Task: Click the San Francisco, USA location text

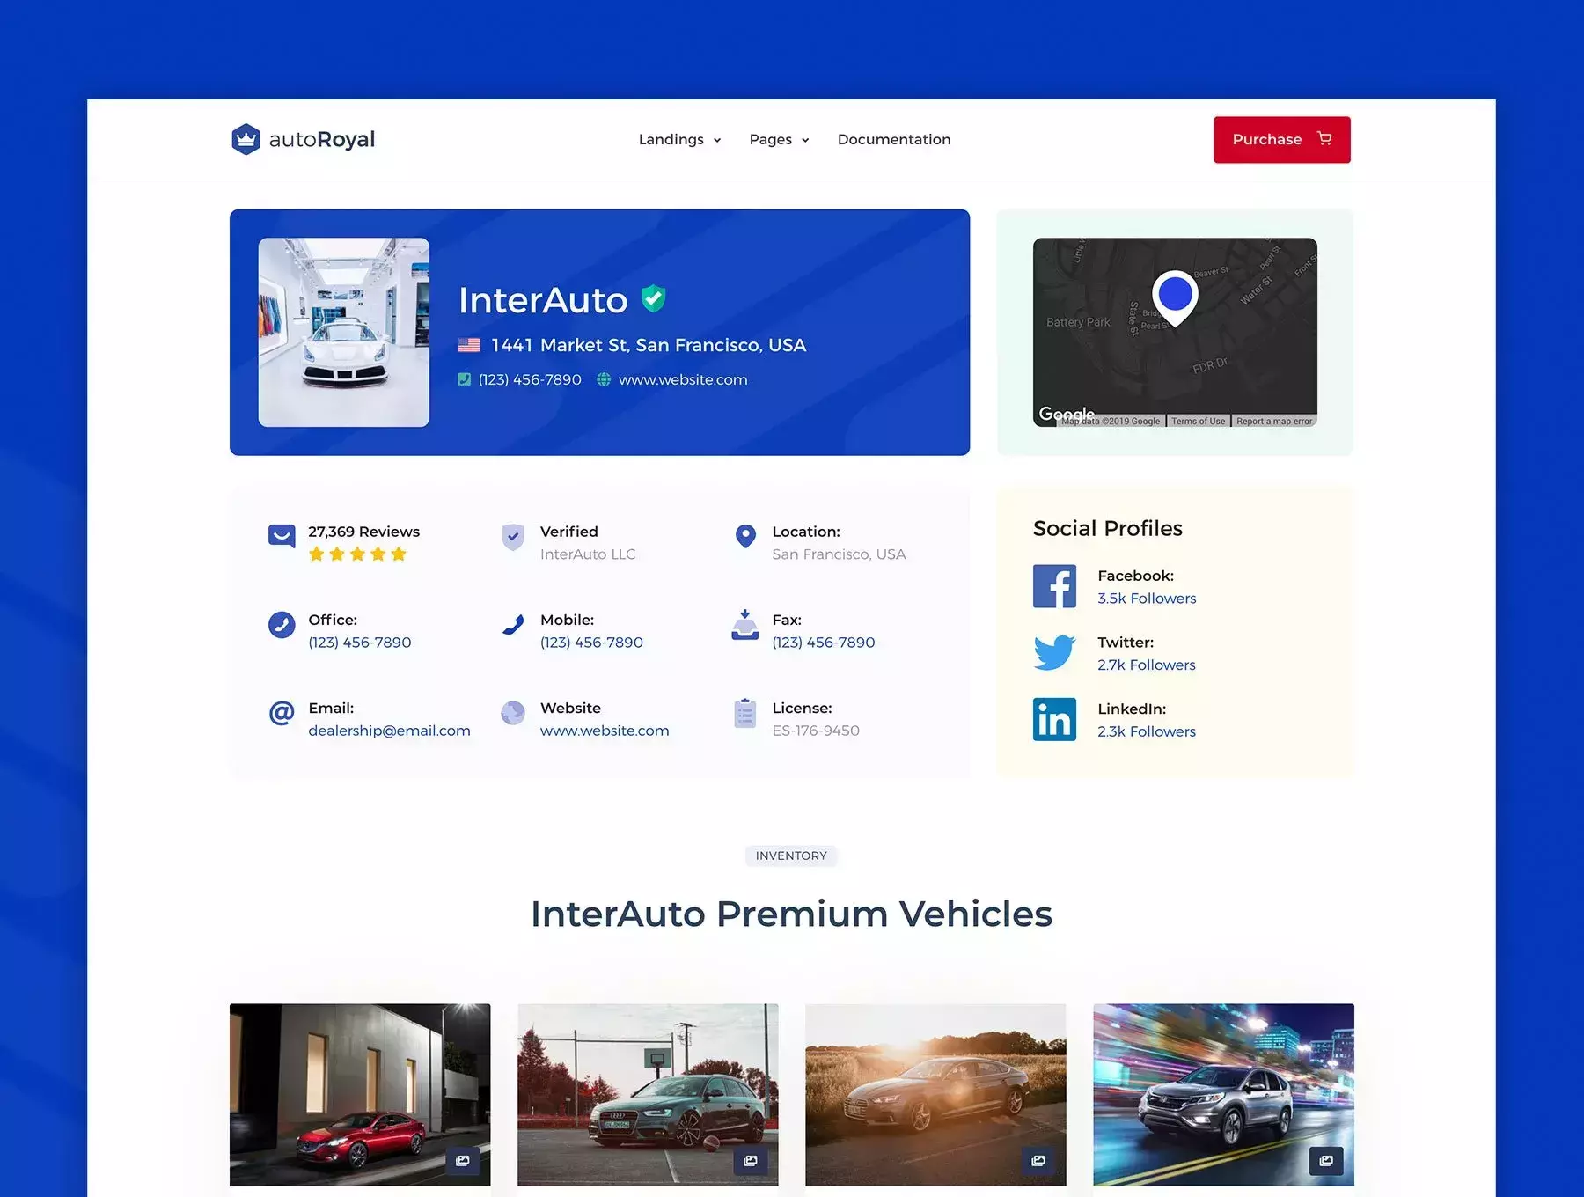Action: (x=839, y=554)
